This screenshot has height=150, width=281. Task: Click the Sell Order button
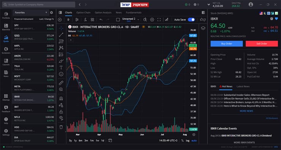262,44
